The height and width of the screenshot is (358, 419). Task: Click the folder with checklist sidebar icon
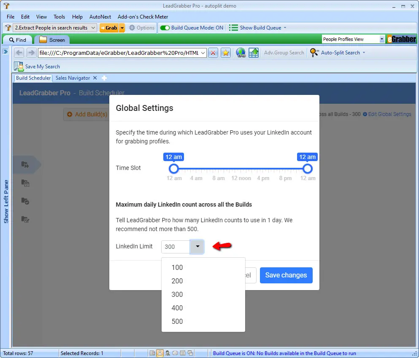click(25, 183)
